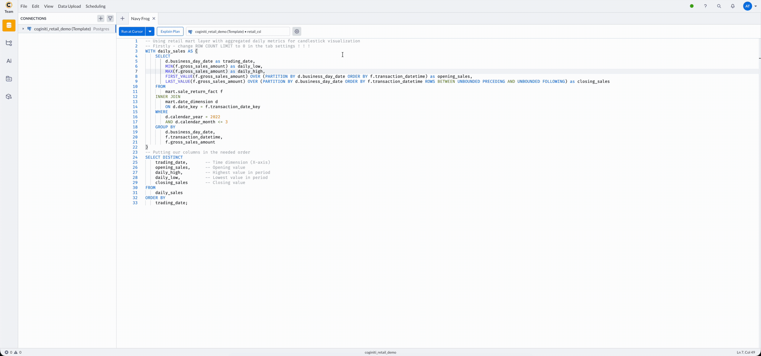The image size is (761, 356).
Task: Click the add connection plus icon
Action: [x=101, y=18]
